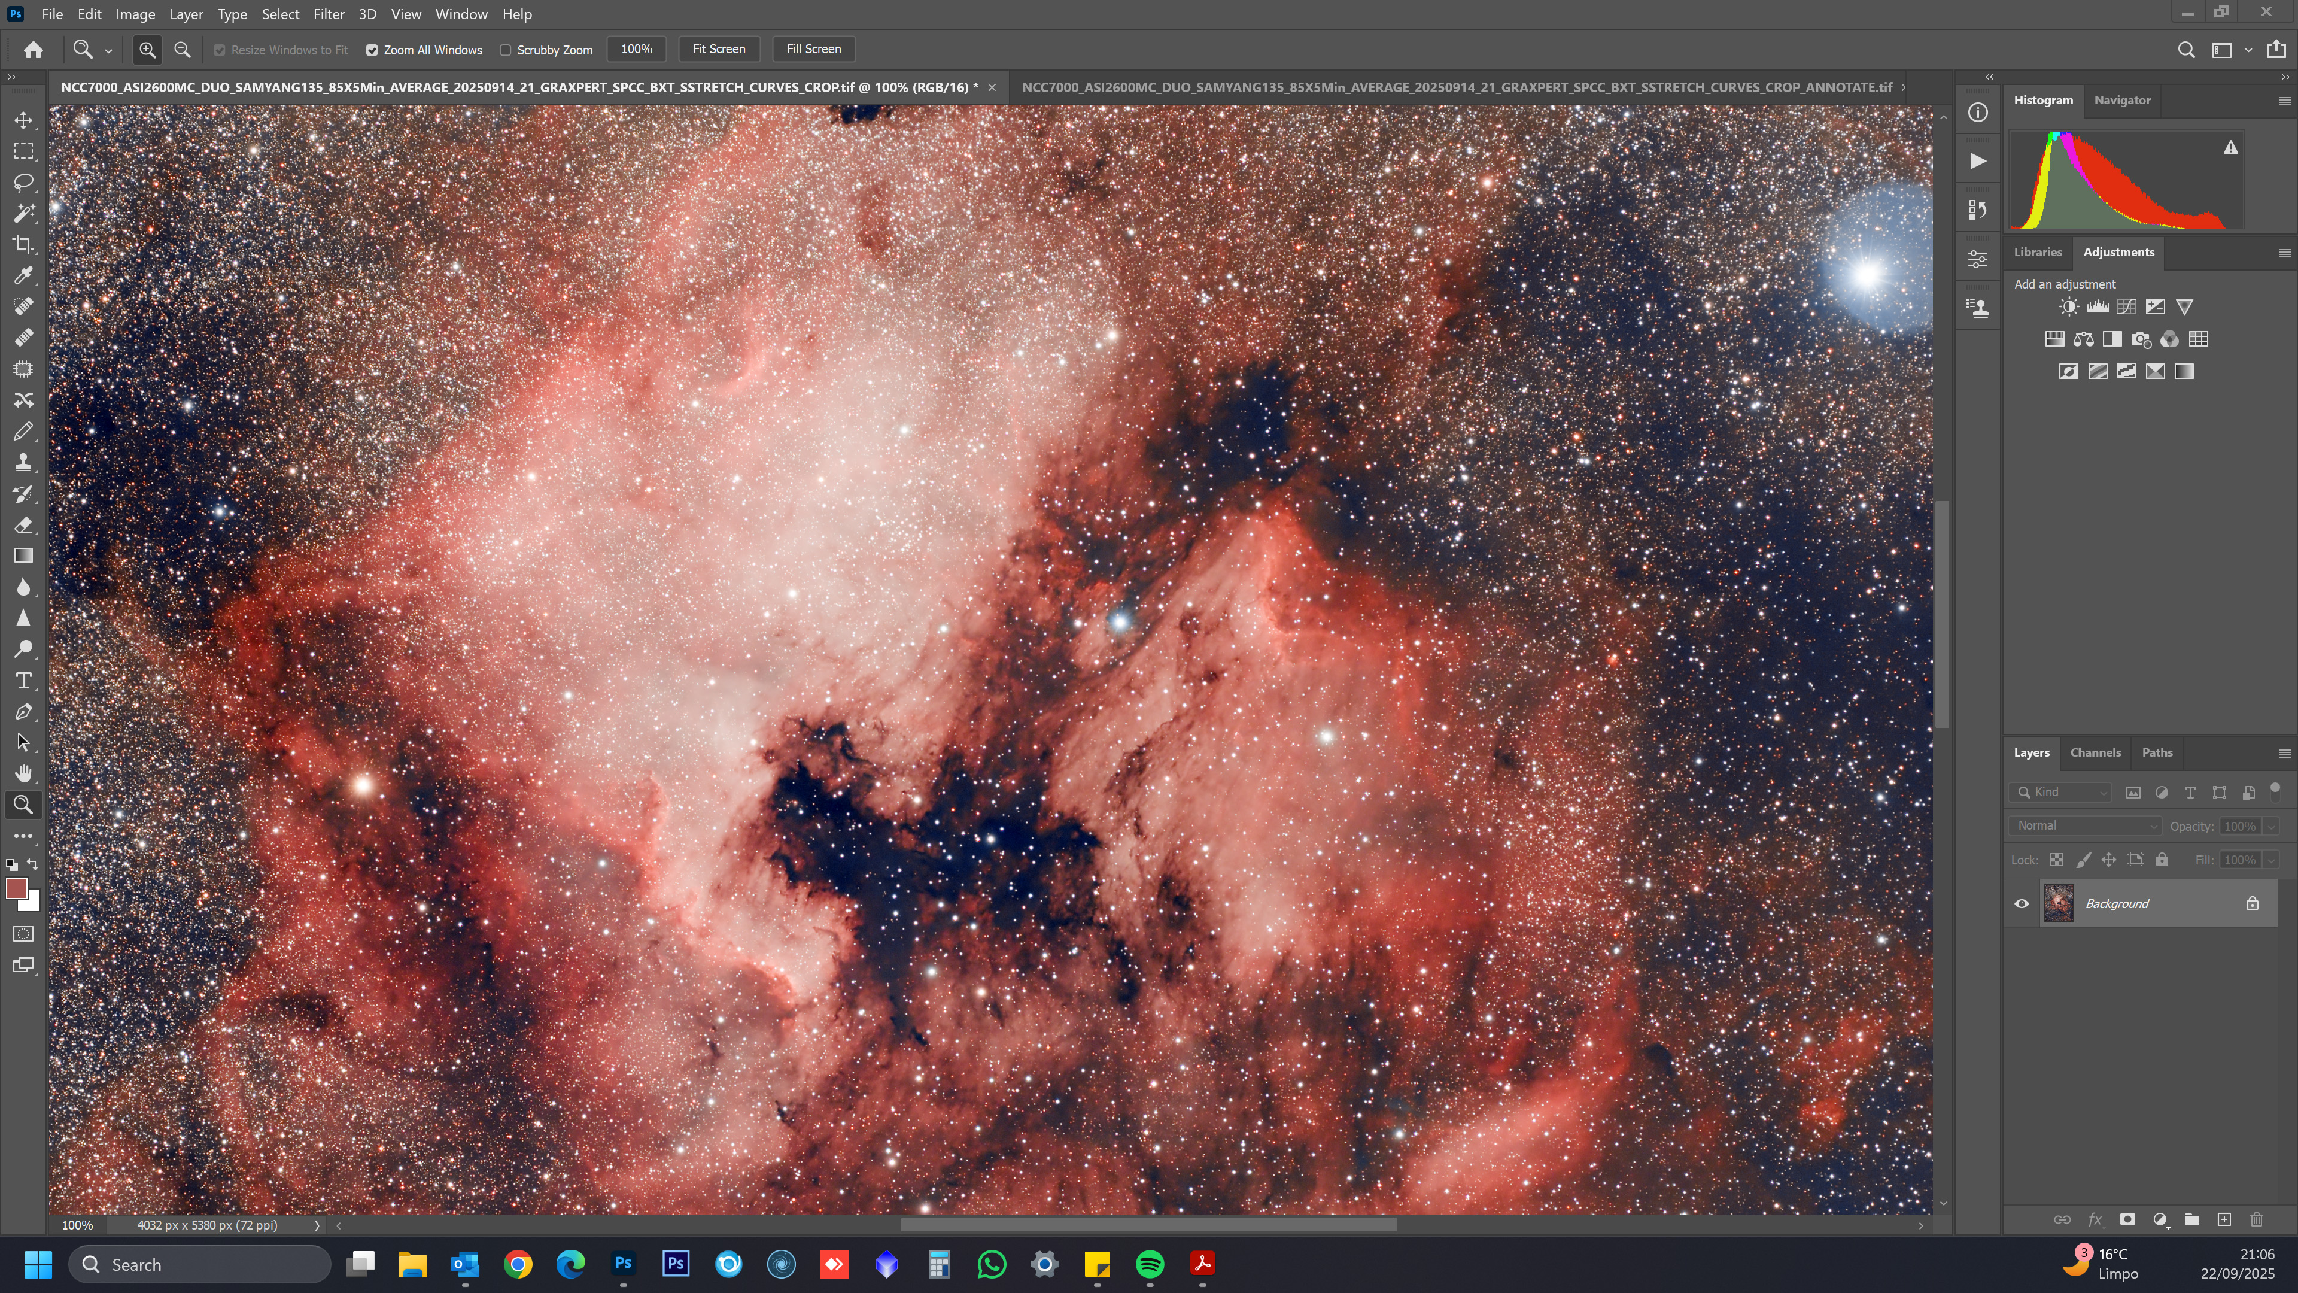Expand the workspace switcher dropdown
This screenshot has height=1293, width=2298.
coord(2249,50)
